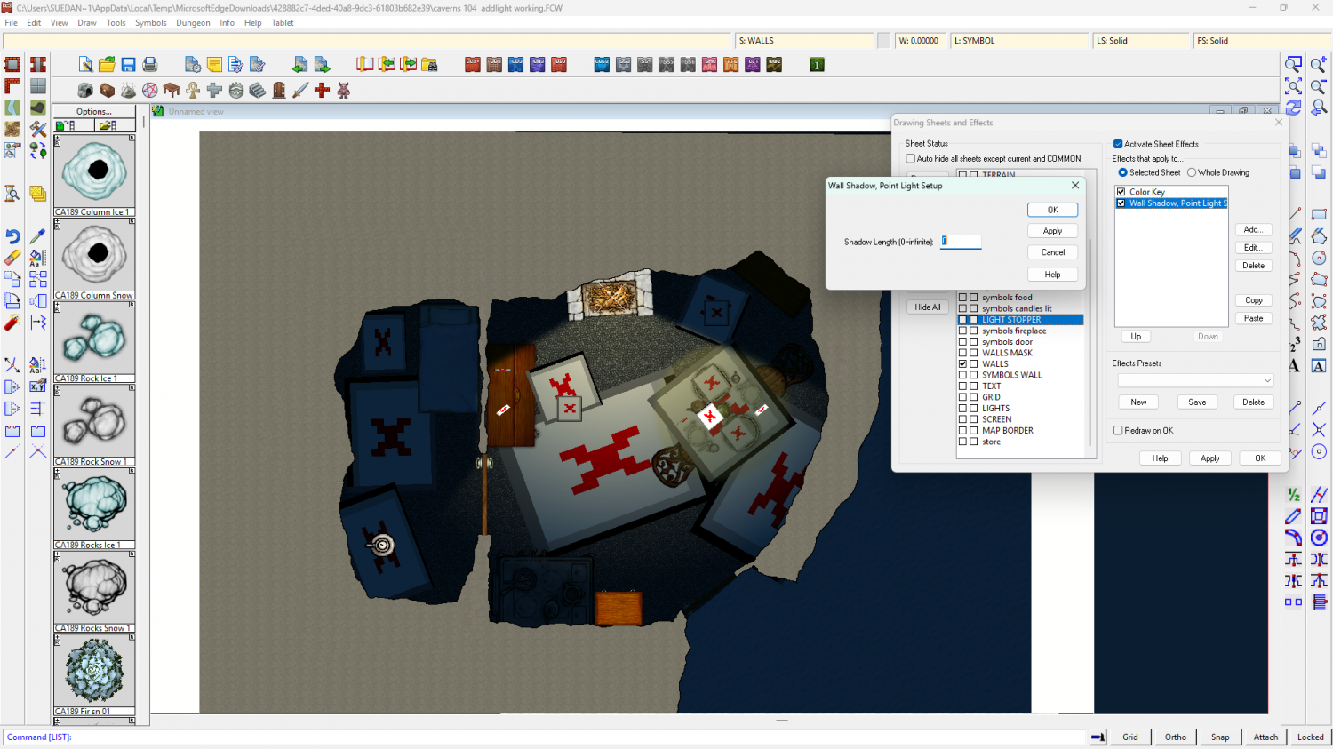Enable Auto hide all sheets checkbox
Image resolution: width=1333 pixels, height=749 pixels.
click(x=911, y=159)
